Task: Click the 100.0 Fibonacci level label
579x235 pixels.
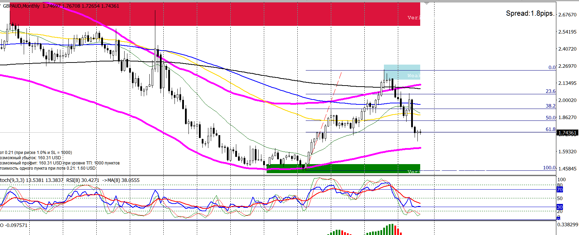Action: tap(549, 168)
